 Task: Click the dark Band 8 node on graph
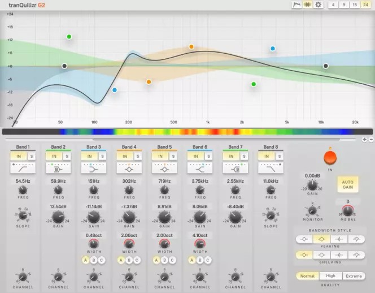pos(325,66)
